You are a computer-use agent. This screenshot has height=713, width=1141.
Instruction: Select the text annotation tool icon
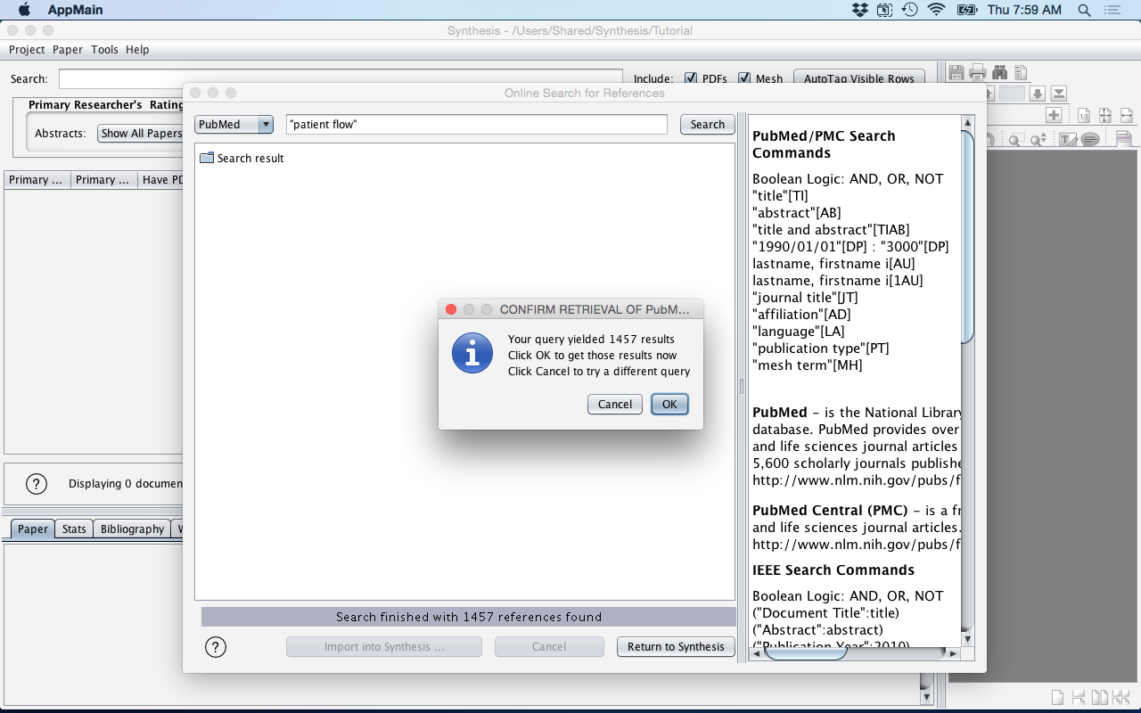pos(1068,138)
